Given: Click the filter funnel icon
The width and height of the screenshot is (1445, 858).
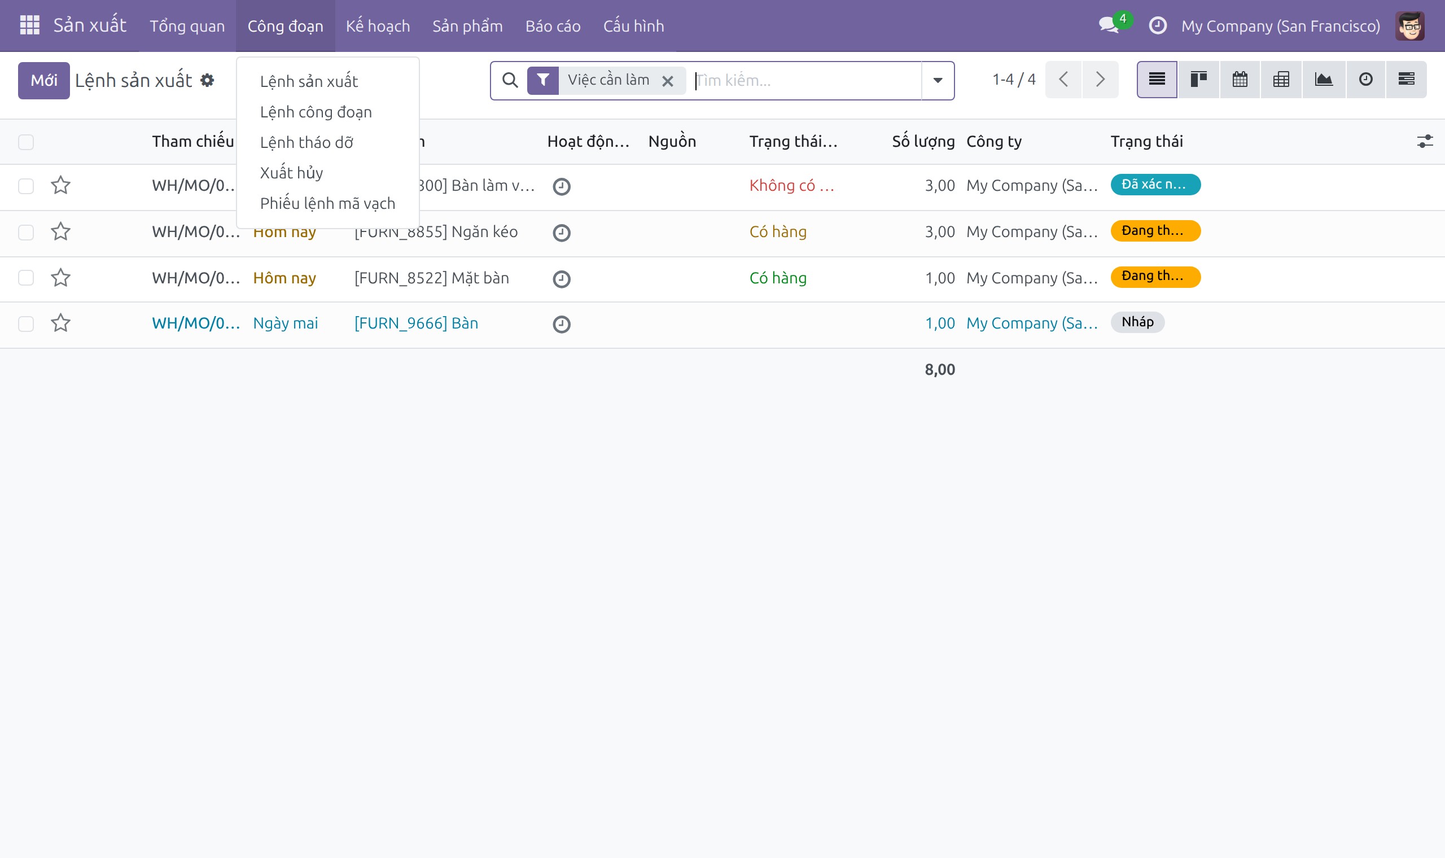Looking at the screenshot, I should [x=542, y=80].
